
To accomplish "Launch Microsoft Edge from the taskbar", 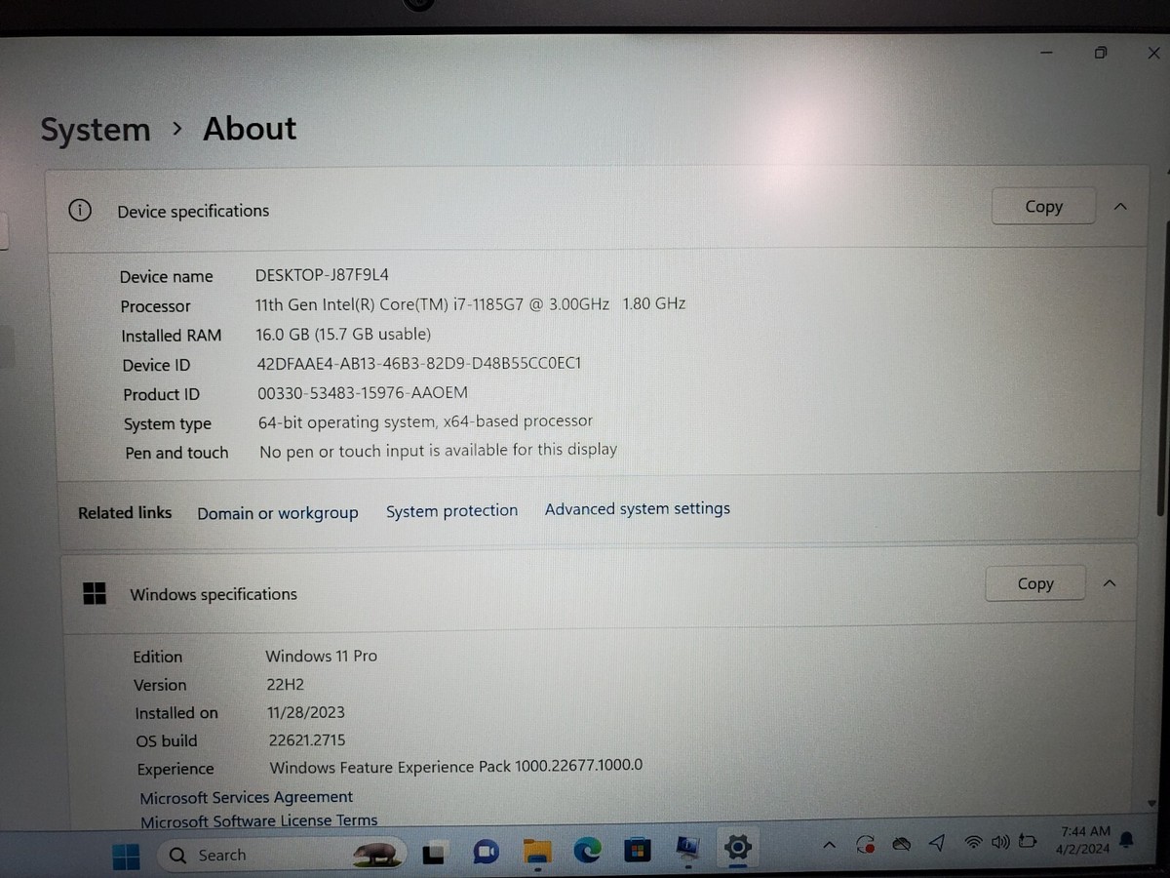I will point(587,851).
